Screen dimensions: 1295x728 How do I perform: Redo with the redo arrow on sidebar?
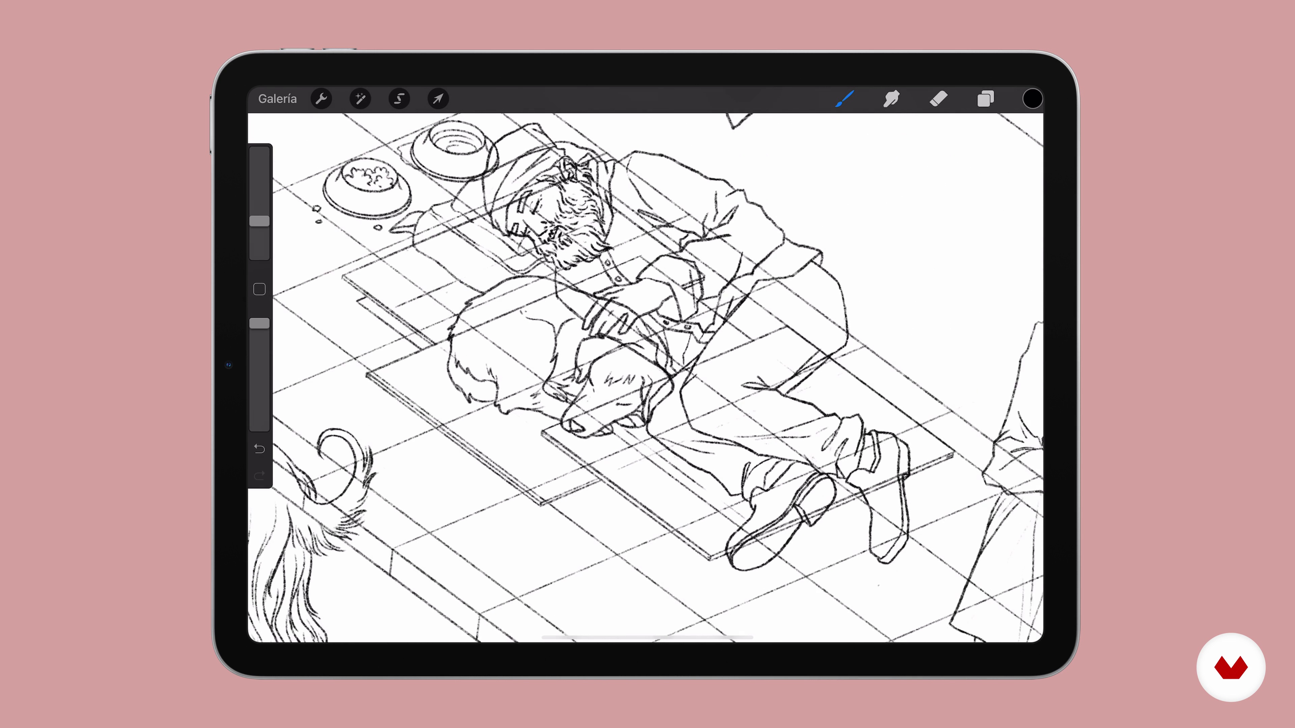click(x=259, y=475)
